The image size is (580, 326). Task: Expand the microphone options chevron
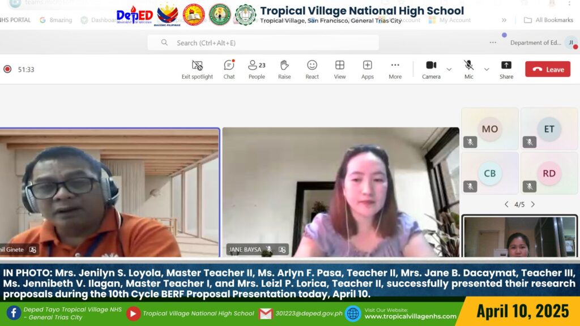pyautogui.click(x=487, y=70)
